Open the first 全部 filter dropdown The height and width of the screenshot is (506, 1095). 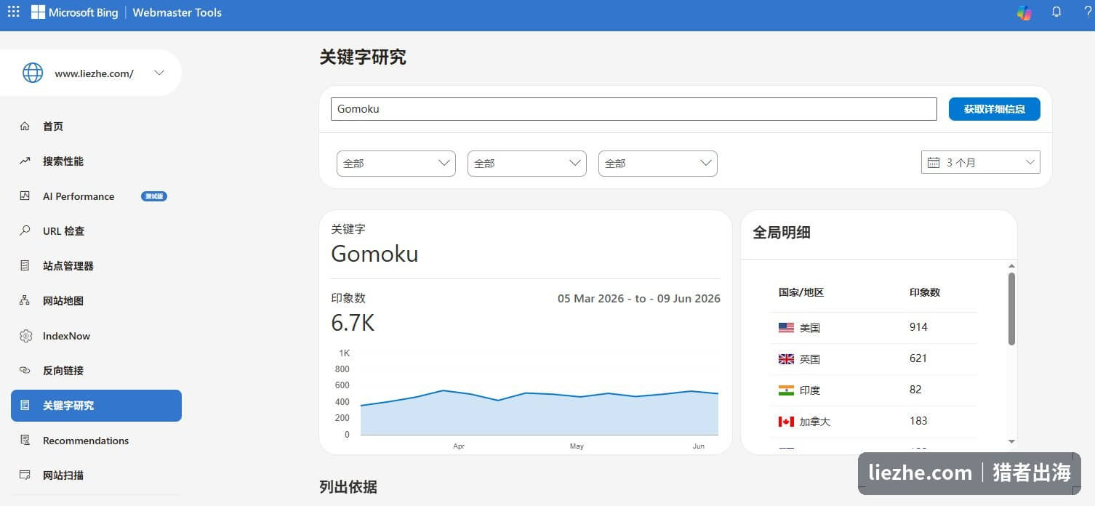tap(396, 164)
